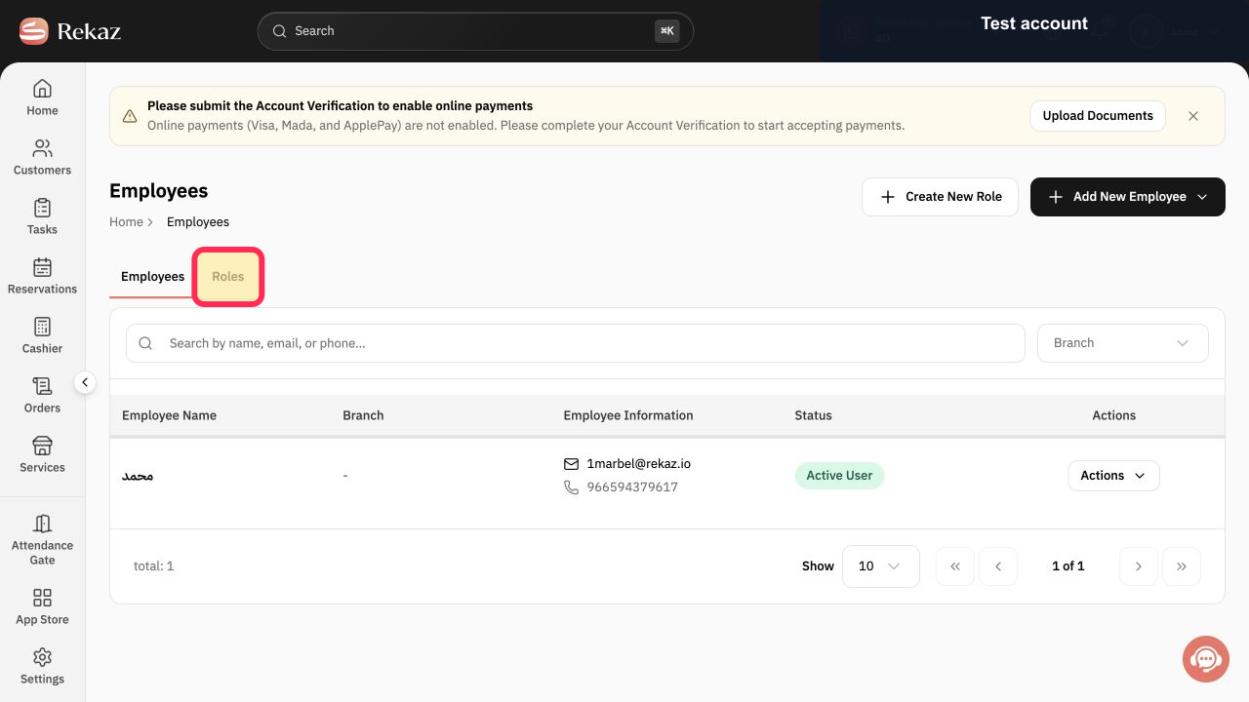1249x702 pixels.
Task: Select the Employees tab
Action: pos(152,277)
